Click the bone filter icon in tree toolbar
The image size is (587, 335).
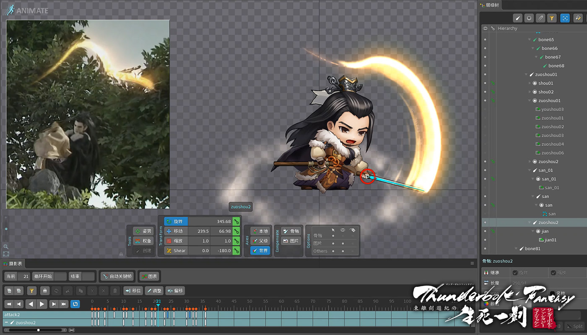click(518, 18)
